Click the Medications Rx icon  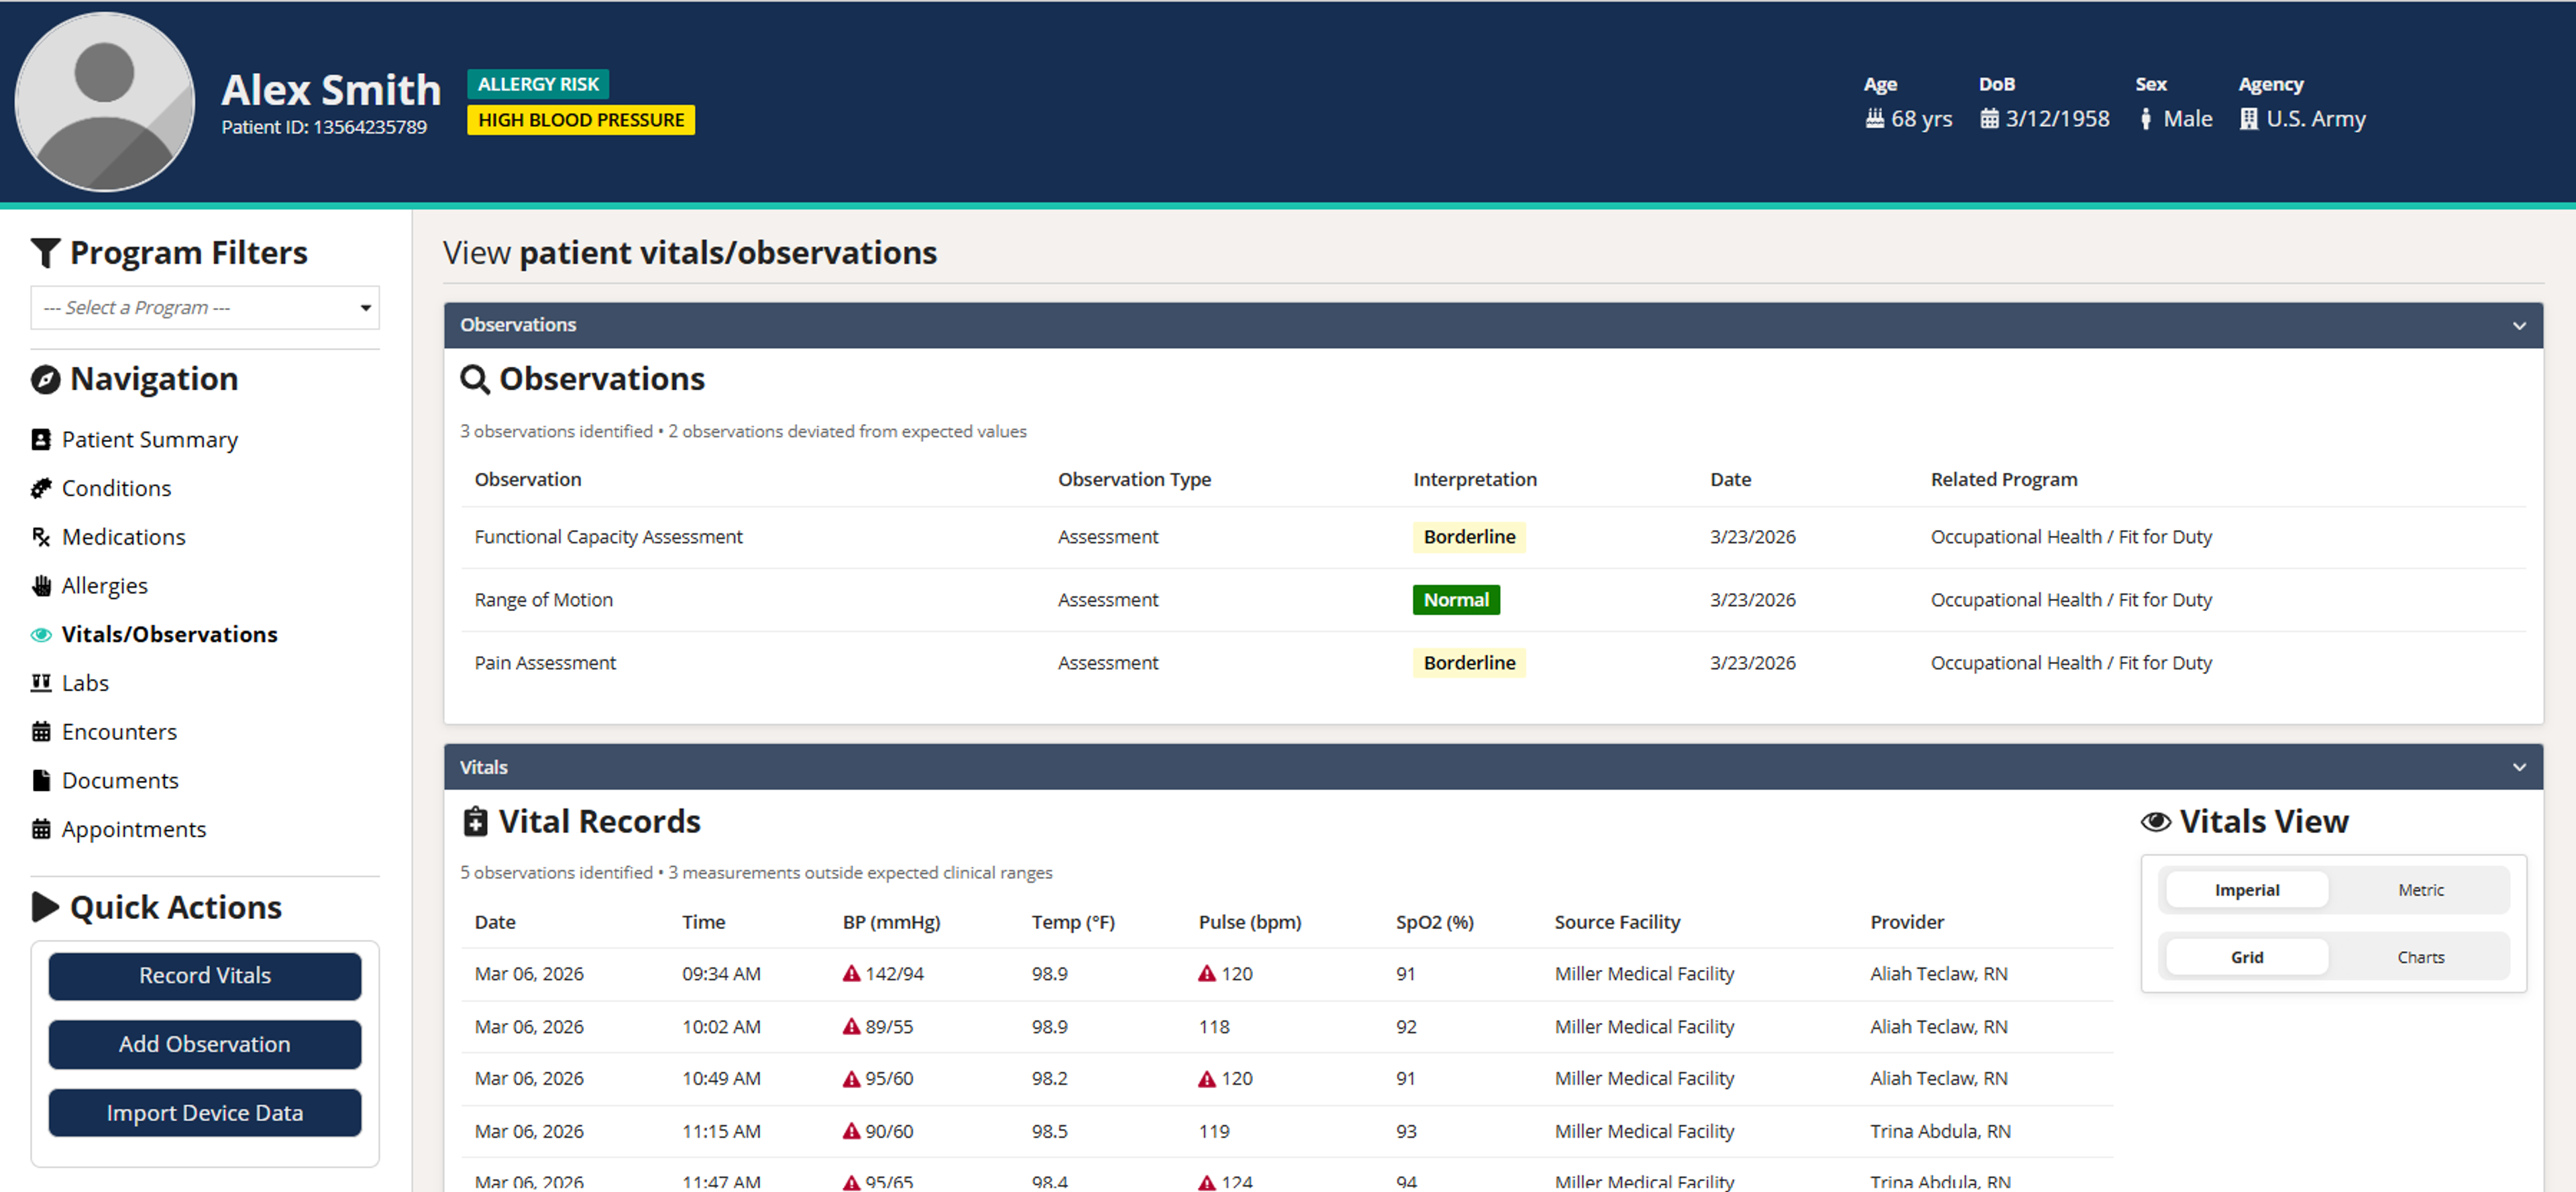tap(41, 538)
